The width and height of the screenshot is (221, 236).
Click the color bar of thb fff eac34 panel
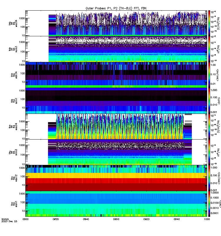(209, 23)
